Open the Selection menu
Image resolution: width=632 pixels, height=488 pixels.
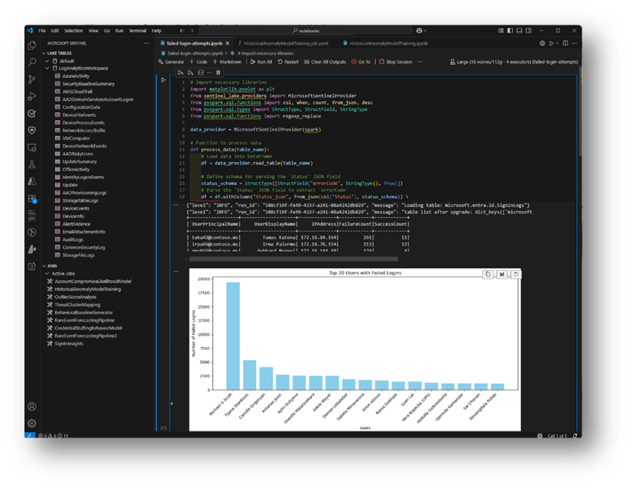click(73, 31)
